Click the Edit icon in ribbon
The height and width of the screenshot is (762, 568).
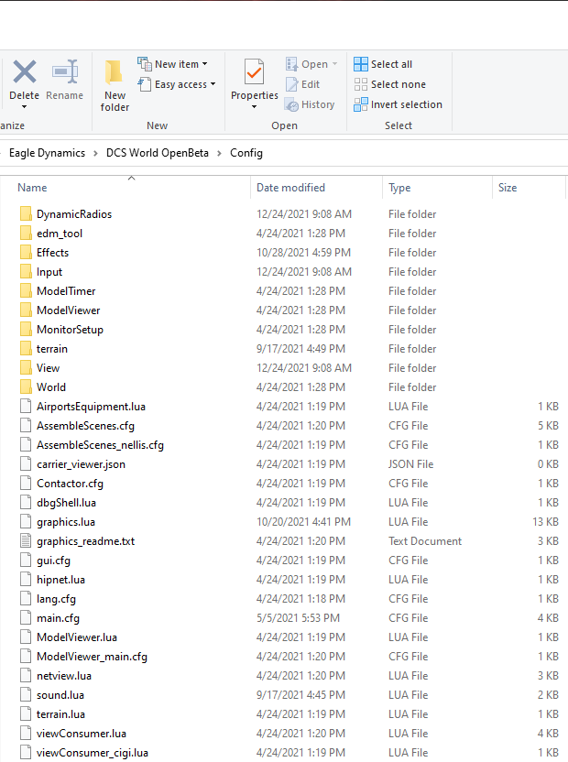point(291,84)
